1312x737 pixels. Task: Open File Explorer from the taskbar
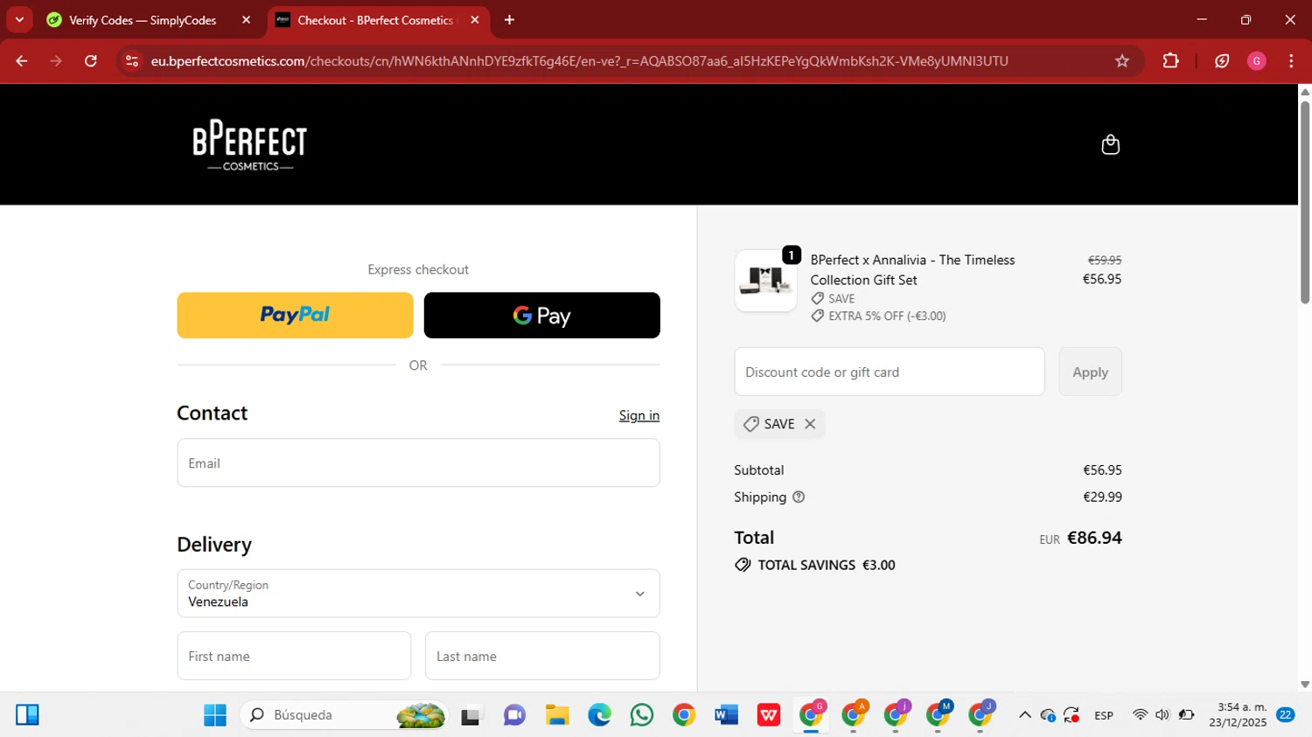click(x=557, y=715)
